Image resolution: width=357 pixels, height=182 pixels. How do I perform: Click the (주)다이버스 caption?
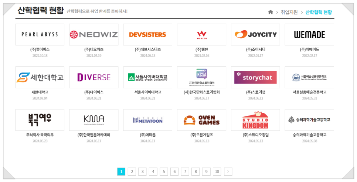[94, 92]
